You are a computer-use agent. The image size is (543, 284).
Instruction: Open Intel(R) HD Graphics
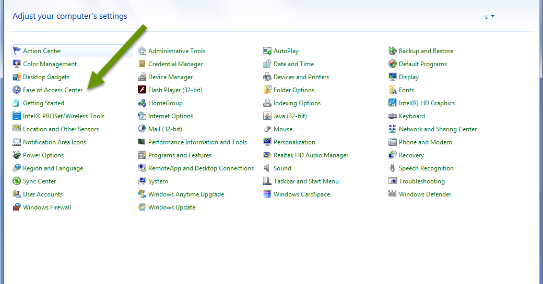[427, 103]
